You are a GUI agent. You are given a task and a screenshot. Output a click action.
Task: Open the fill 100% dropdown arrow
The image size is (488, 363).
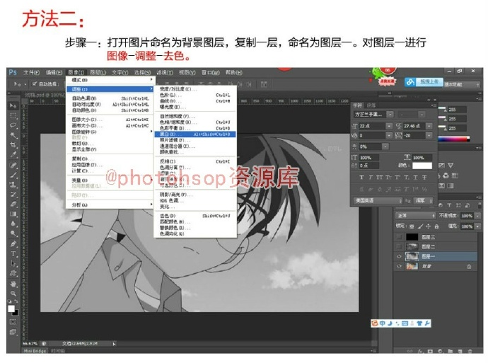[477, 226]
